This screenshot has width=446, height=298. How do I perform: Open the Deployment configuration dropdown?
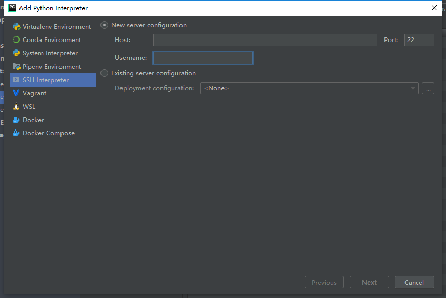coord(309,88)
